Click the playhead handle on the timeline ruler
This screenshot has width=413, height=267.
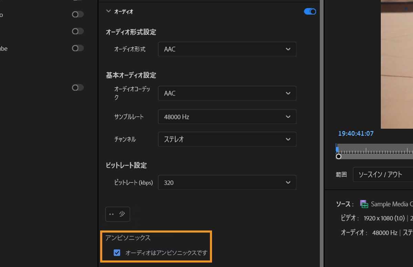[337, 148]
